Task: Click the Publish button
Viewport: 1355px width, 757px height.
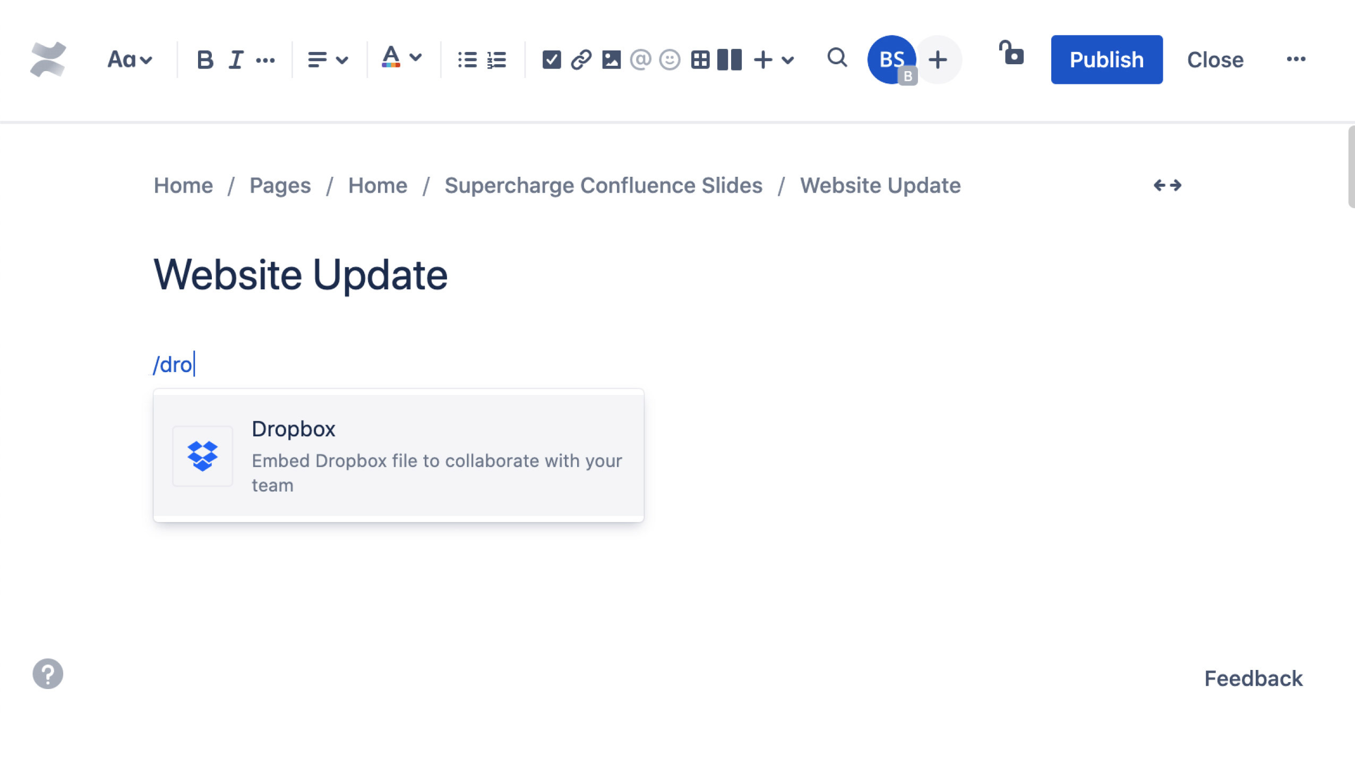Action: pos(1107,58)
